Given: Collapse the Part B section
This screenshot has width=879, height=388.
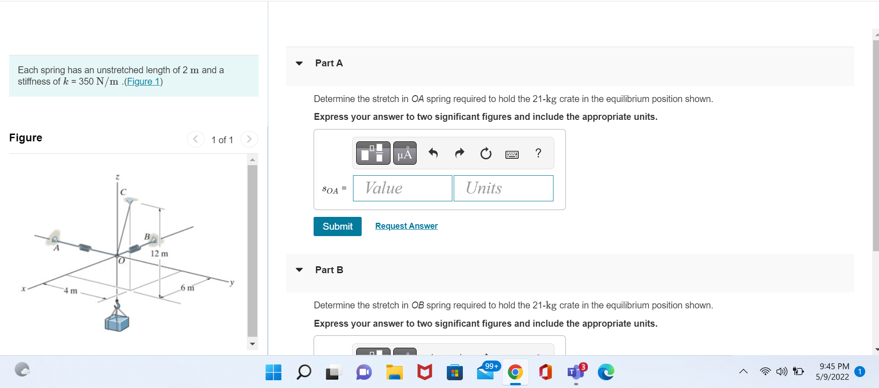Looking at the screenshot, I should [299, 270].
